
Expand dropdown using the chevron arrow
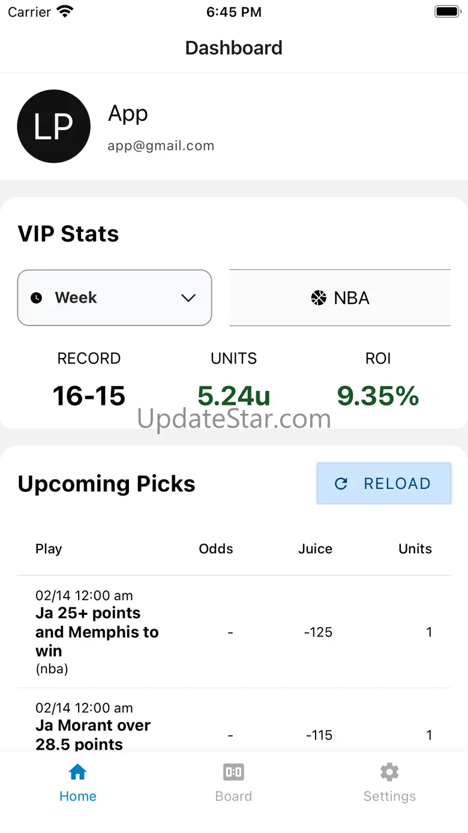[188, 298]
